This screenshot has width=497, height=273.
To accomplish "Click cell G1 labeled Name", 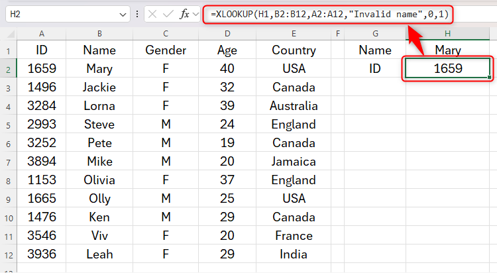I will [375, 50].
